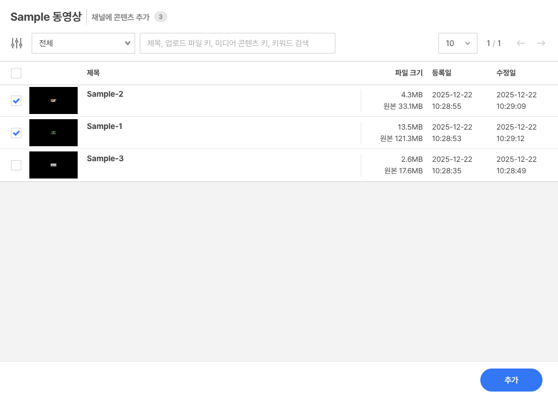Image resolution: width=558 pixels, height=395 pixels.
Task: Open the filter options icon
Action: point(16,43)
